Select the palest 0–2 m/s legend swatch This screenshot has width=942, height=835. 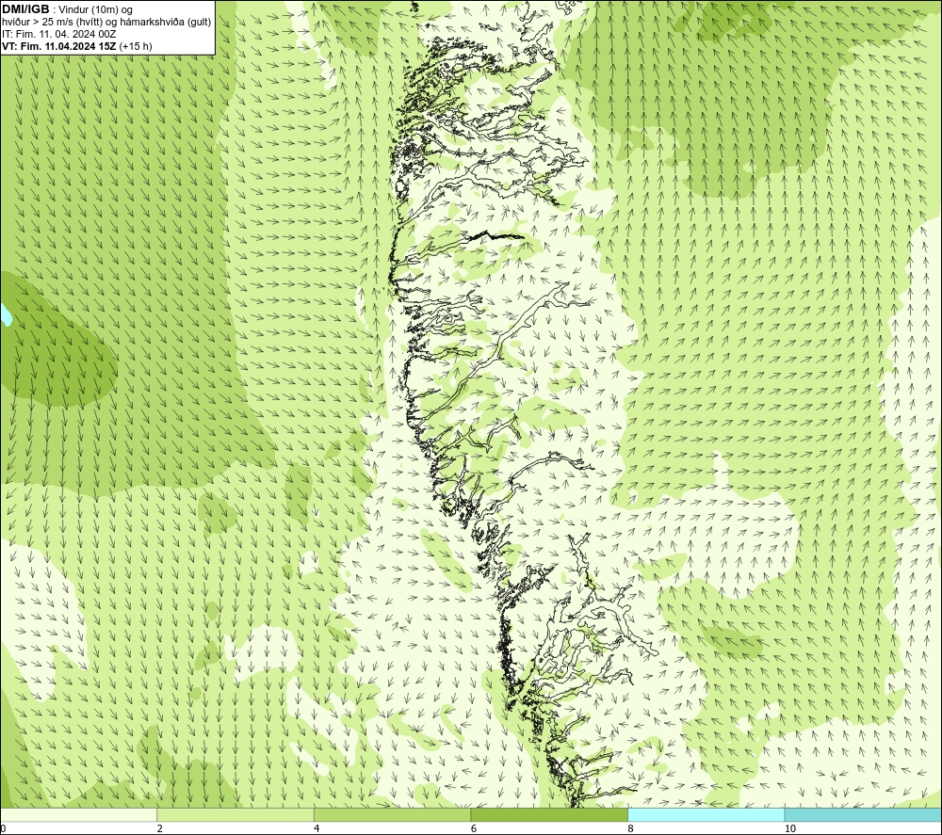(79, 814)
